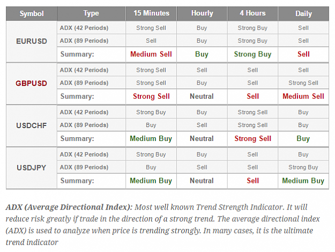
Task: Click the Type column header
Action: 91,14
